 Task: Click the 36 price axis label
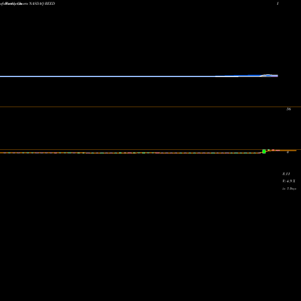point(288,109)
